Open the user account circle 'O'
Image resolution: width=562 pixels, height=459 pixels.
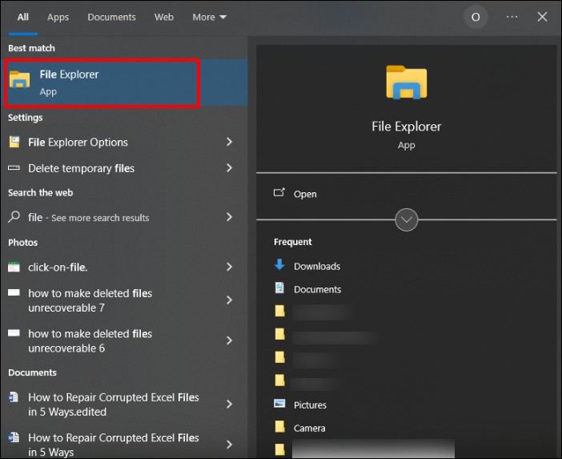click(476, 17)
